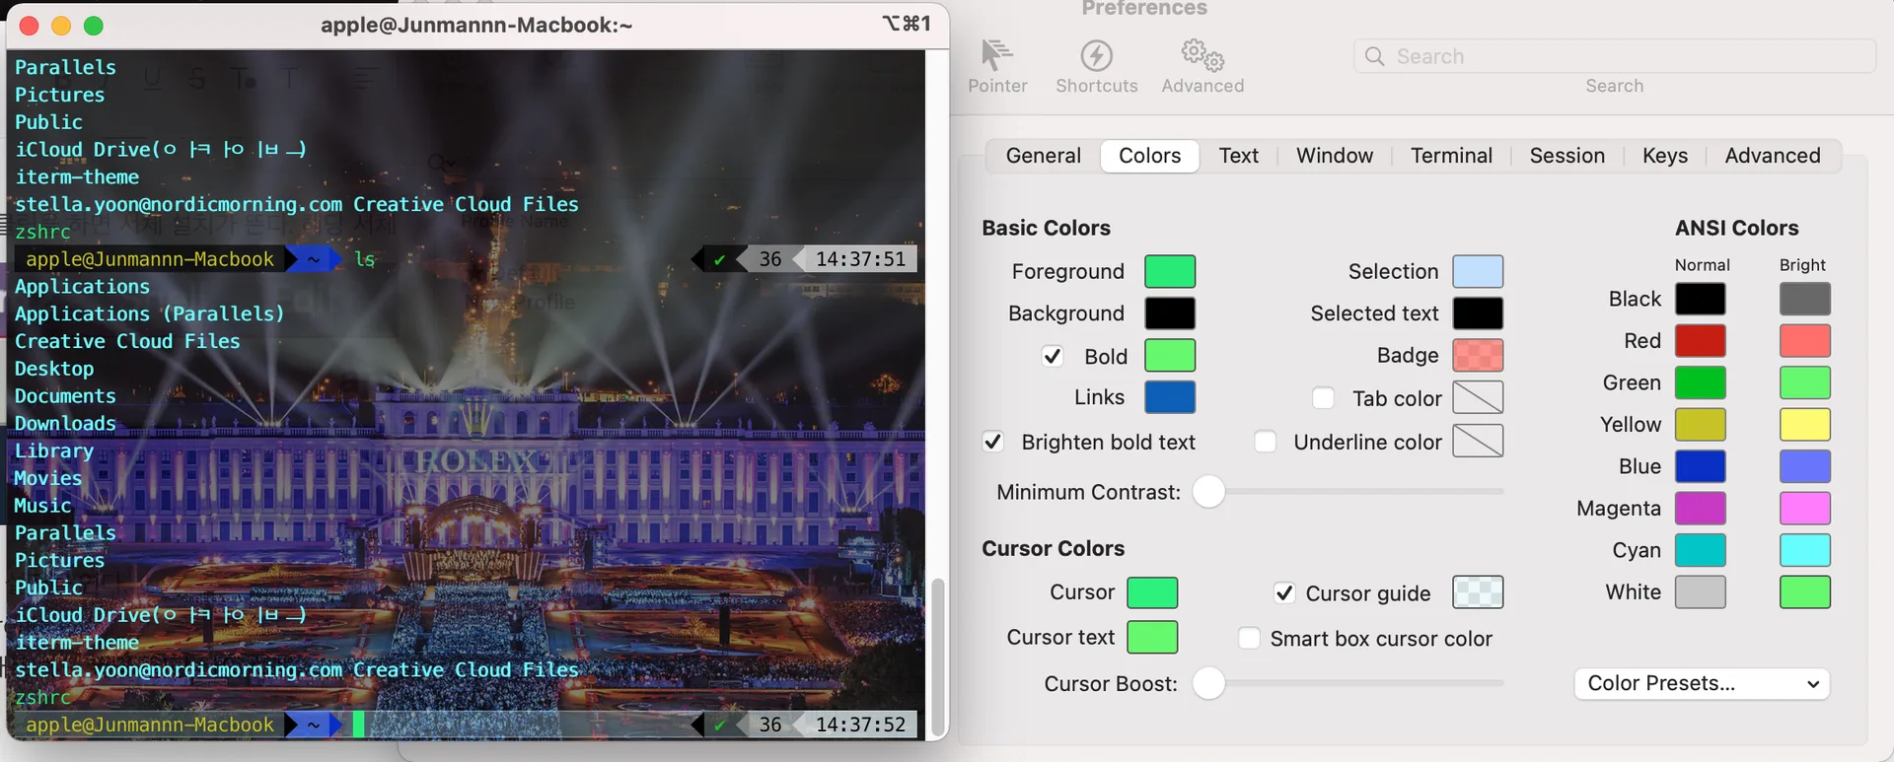
Task: Click the checkered Cursor guide color well
Action: [1478, 592]
